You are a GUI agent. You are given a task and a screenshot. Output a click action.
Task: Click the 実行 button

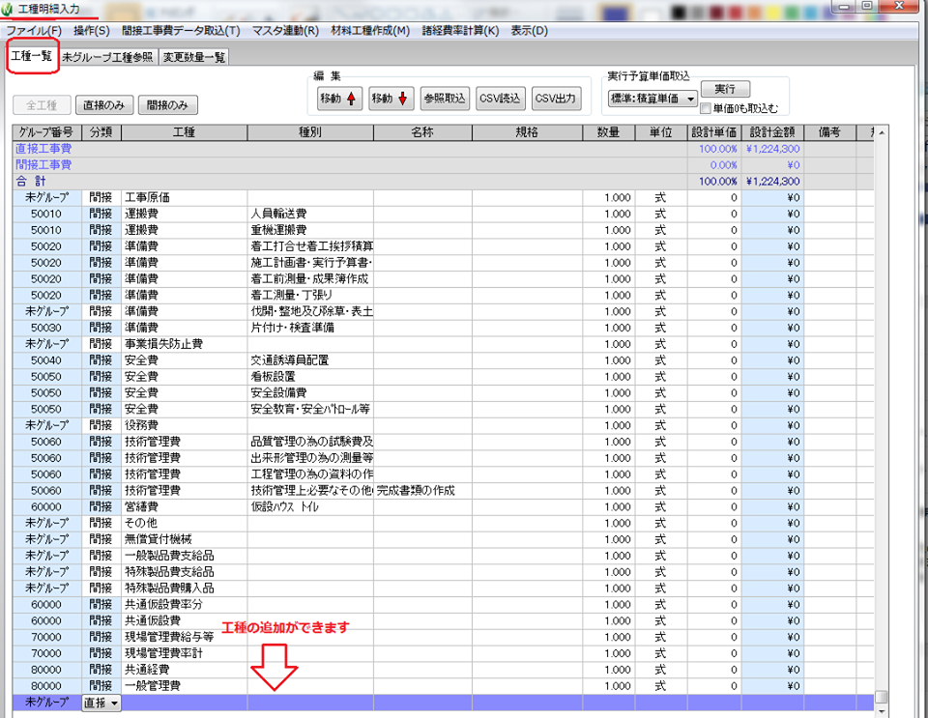click(x=725, y=89)
